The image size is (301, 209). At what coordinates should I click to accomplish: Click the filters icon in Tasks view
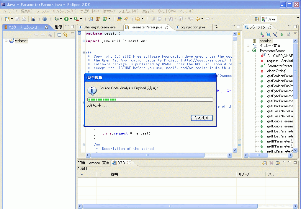[278, 163]
